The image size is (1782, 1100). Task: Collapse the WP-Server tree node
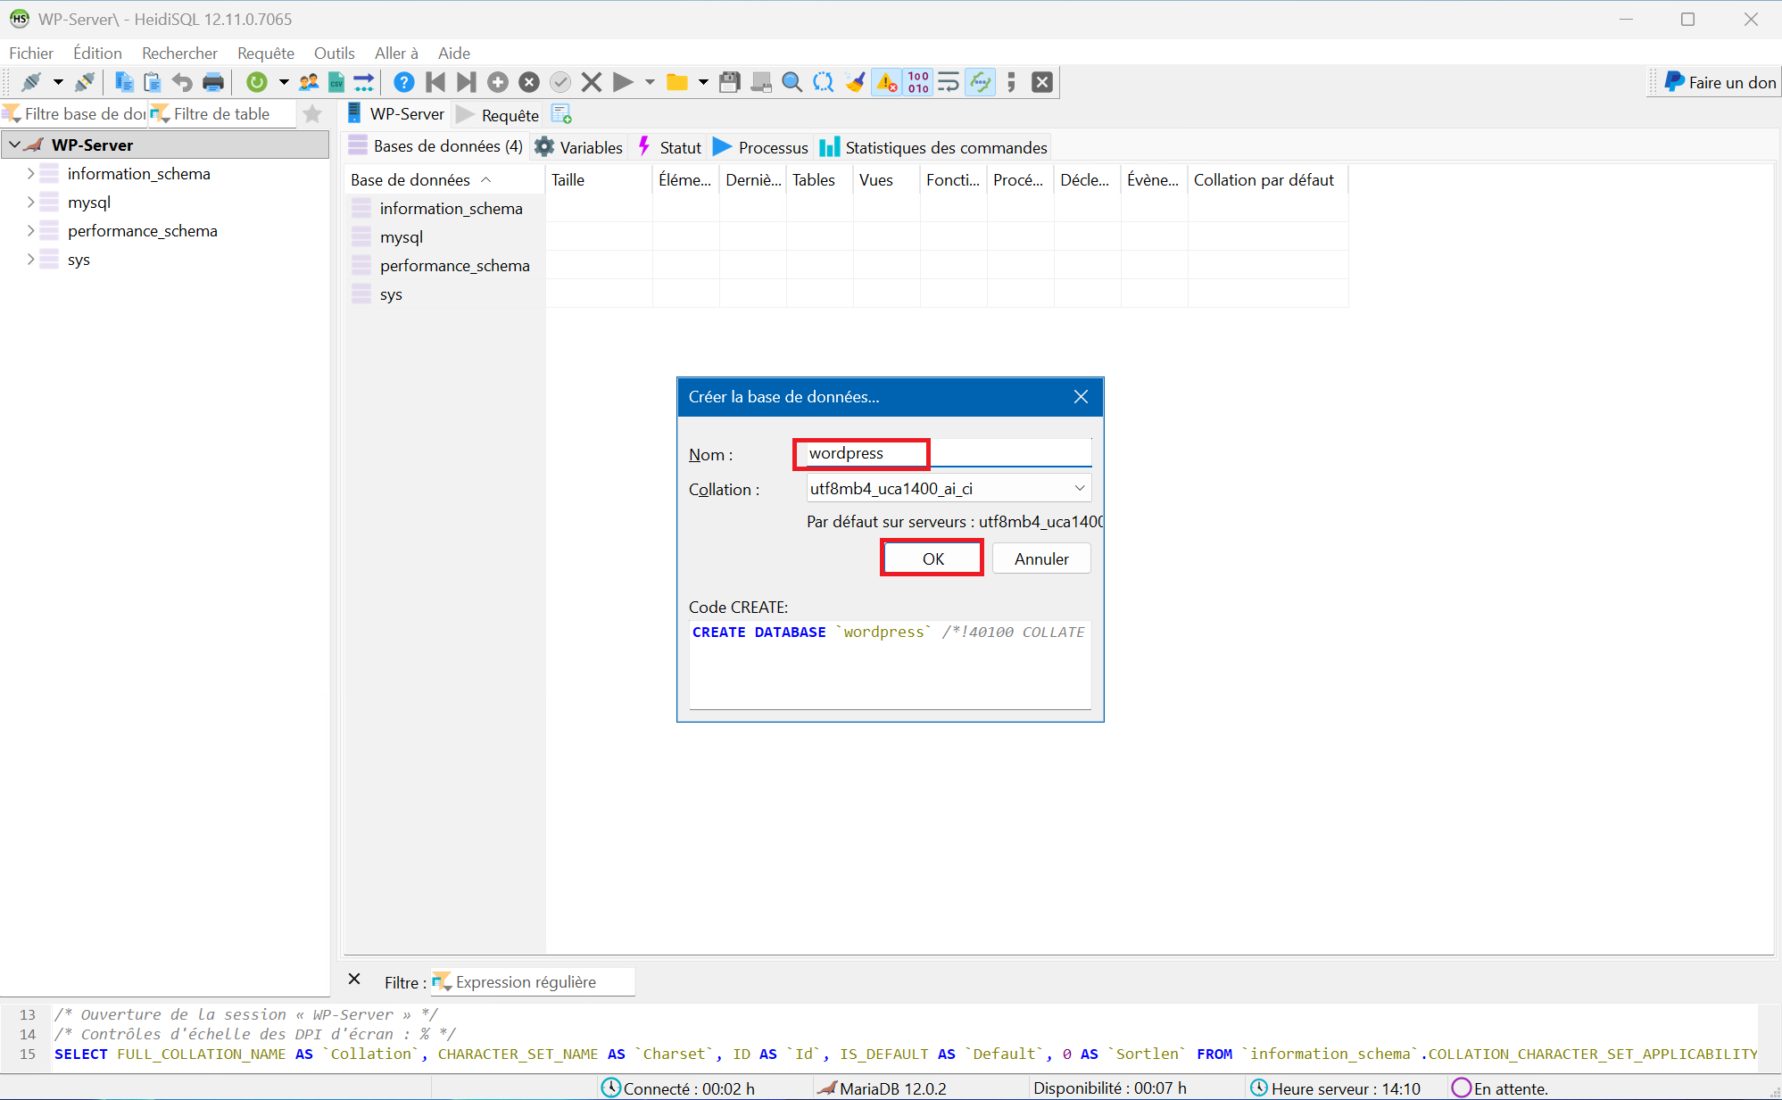coord(15,145)
